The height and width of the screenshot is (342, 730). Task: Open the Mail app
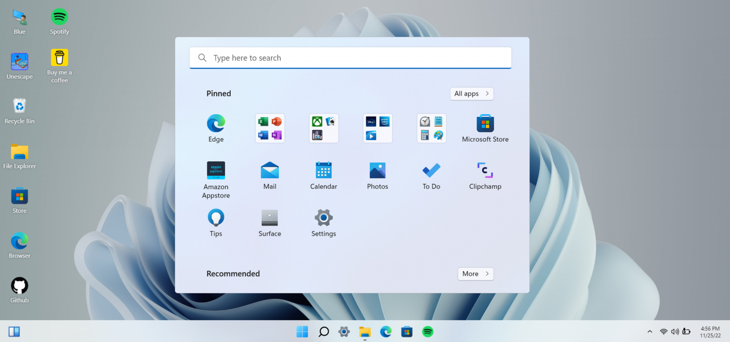[x=270, y=175]
